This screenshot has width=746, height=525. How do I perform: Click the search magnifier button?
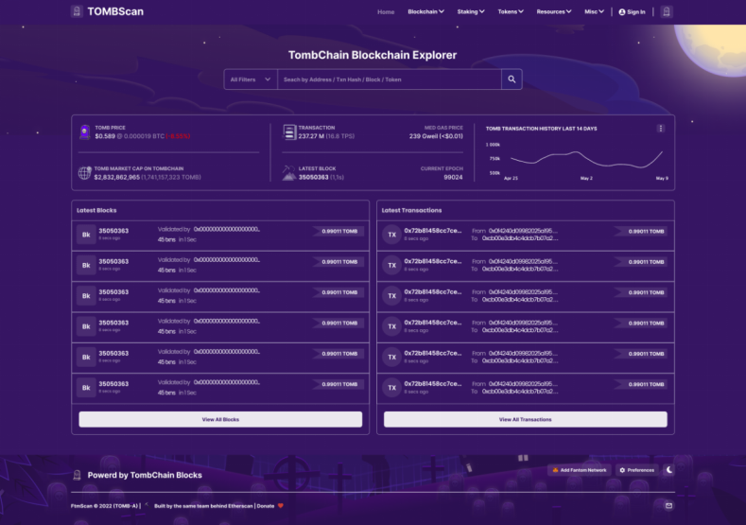click(x=512, y=79)
